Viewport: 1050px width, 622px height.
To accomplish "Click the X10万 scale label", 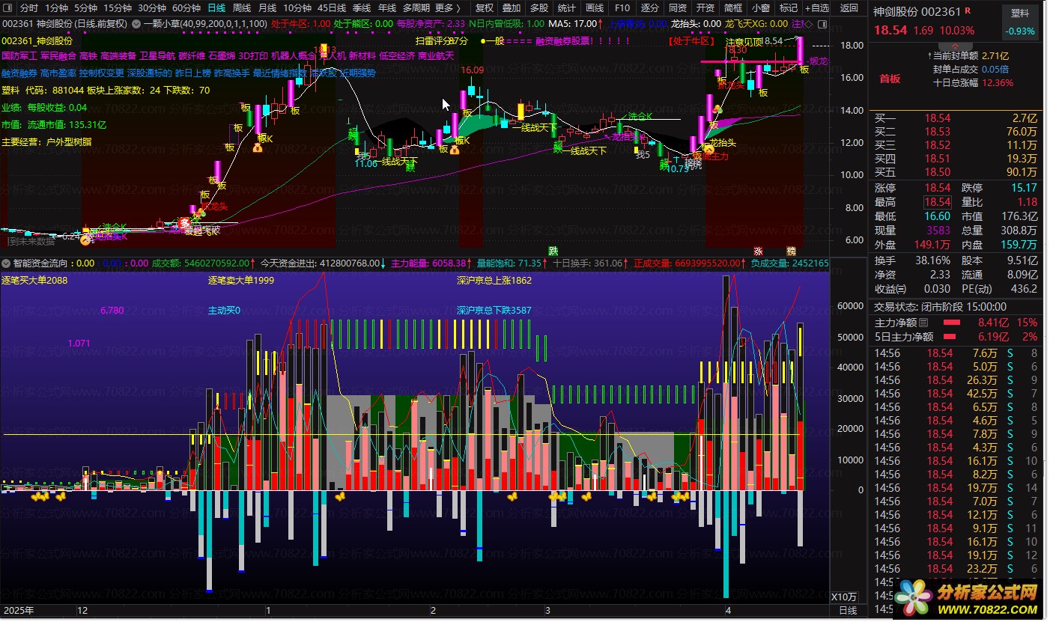I will pos(844,597).
